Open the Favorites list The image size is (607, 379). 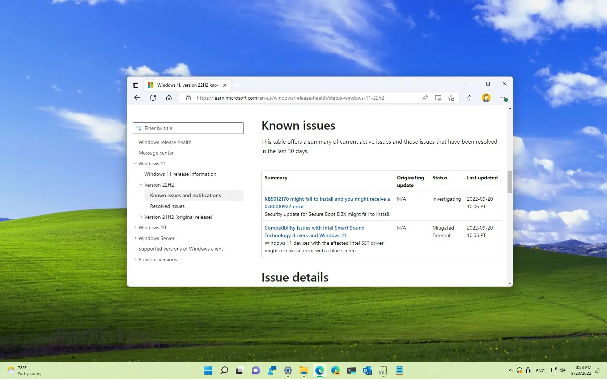469,98
